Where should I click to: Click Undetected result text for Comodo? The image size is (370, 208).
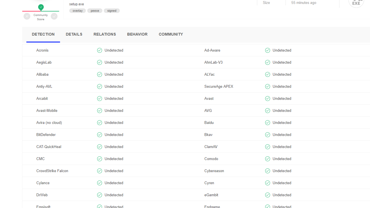(x=282, y=159)
